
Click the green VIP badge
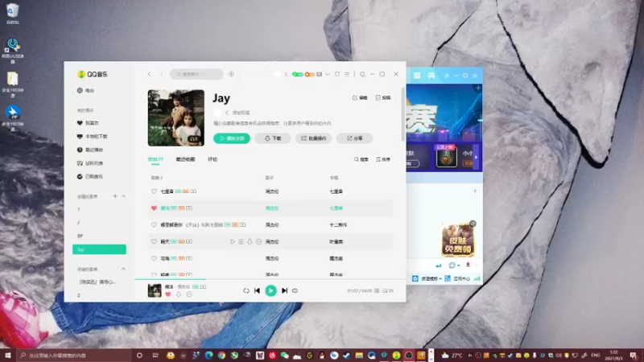pyautogui.click(x=297, y=74)
